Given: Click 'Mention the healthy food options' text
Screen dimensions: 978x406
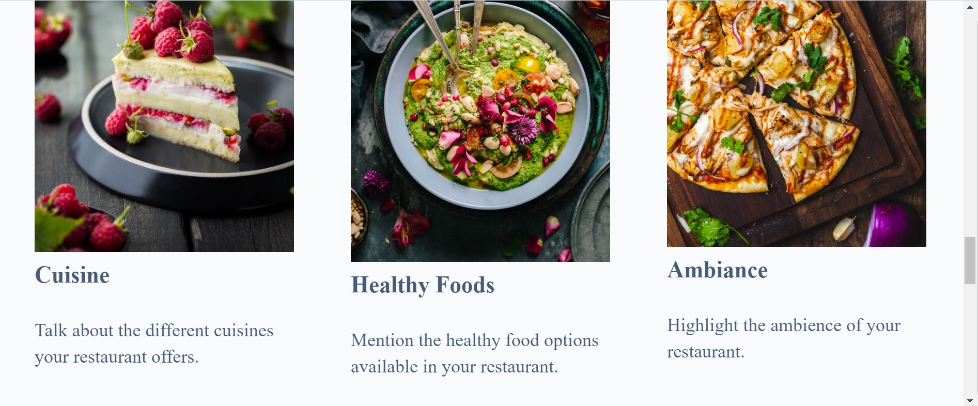Looking at the screenshot, I should click(x=475, y=340).
